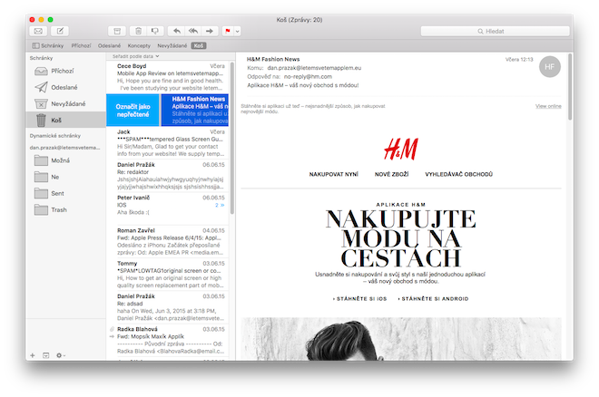Mark message as junk (thumbs-down icon)

point(155,32)
